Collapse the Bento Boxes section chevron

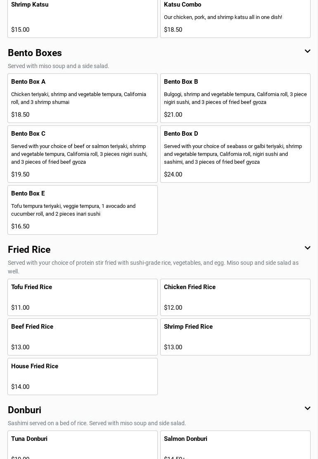pyautogui.click(x=307, y=52)
